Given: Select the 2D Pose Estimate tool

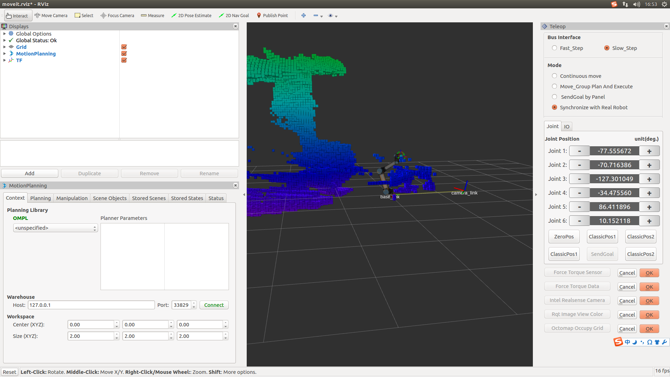Looking at the screenshot, I should click(191, 15).
